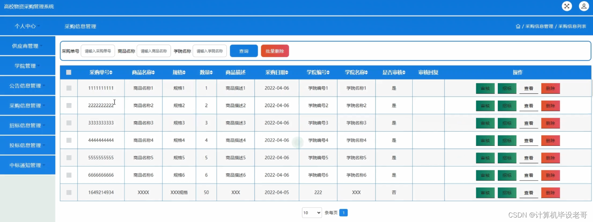Open the page size dropdown showing 10
The width and height of the screenshot is (593, 222).
point(312,213)
